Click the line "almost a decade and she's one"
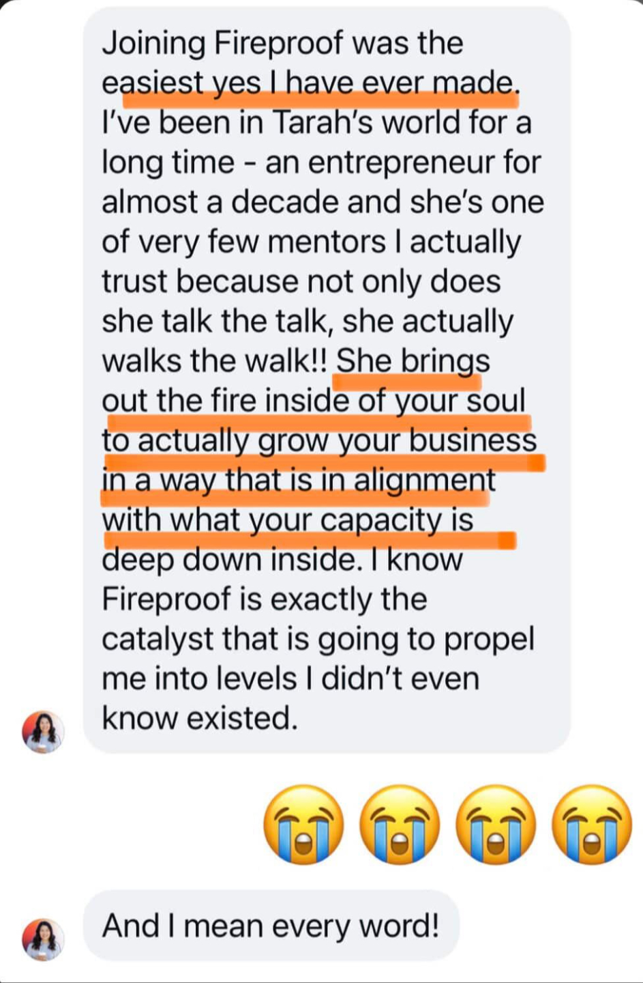Viewport: 643px width, 983px height. tap(323, 202)
